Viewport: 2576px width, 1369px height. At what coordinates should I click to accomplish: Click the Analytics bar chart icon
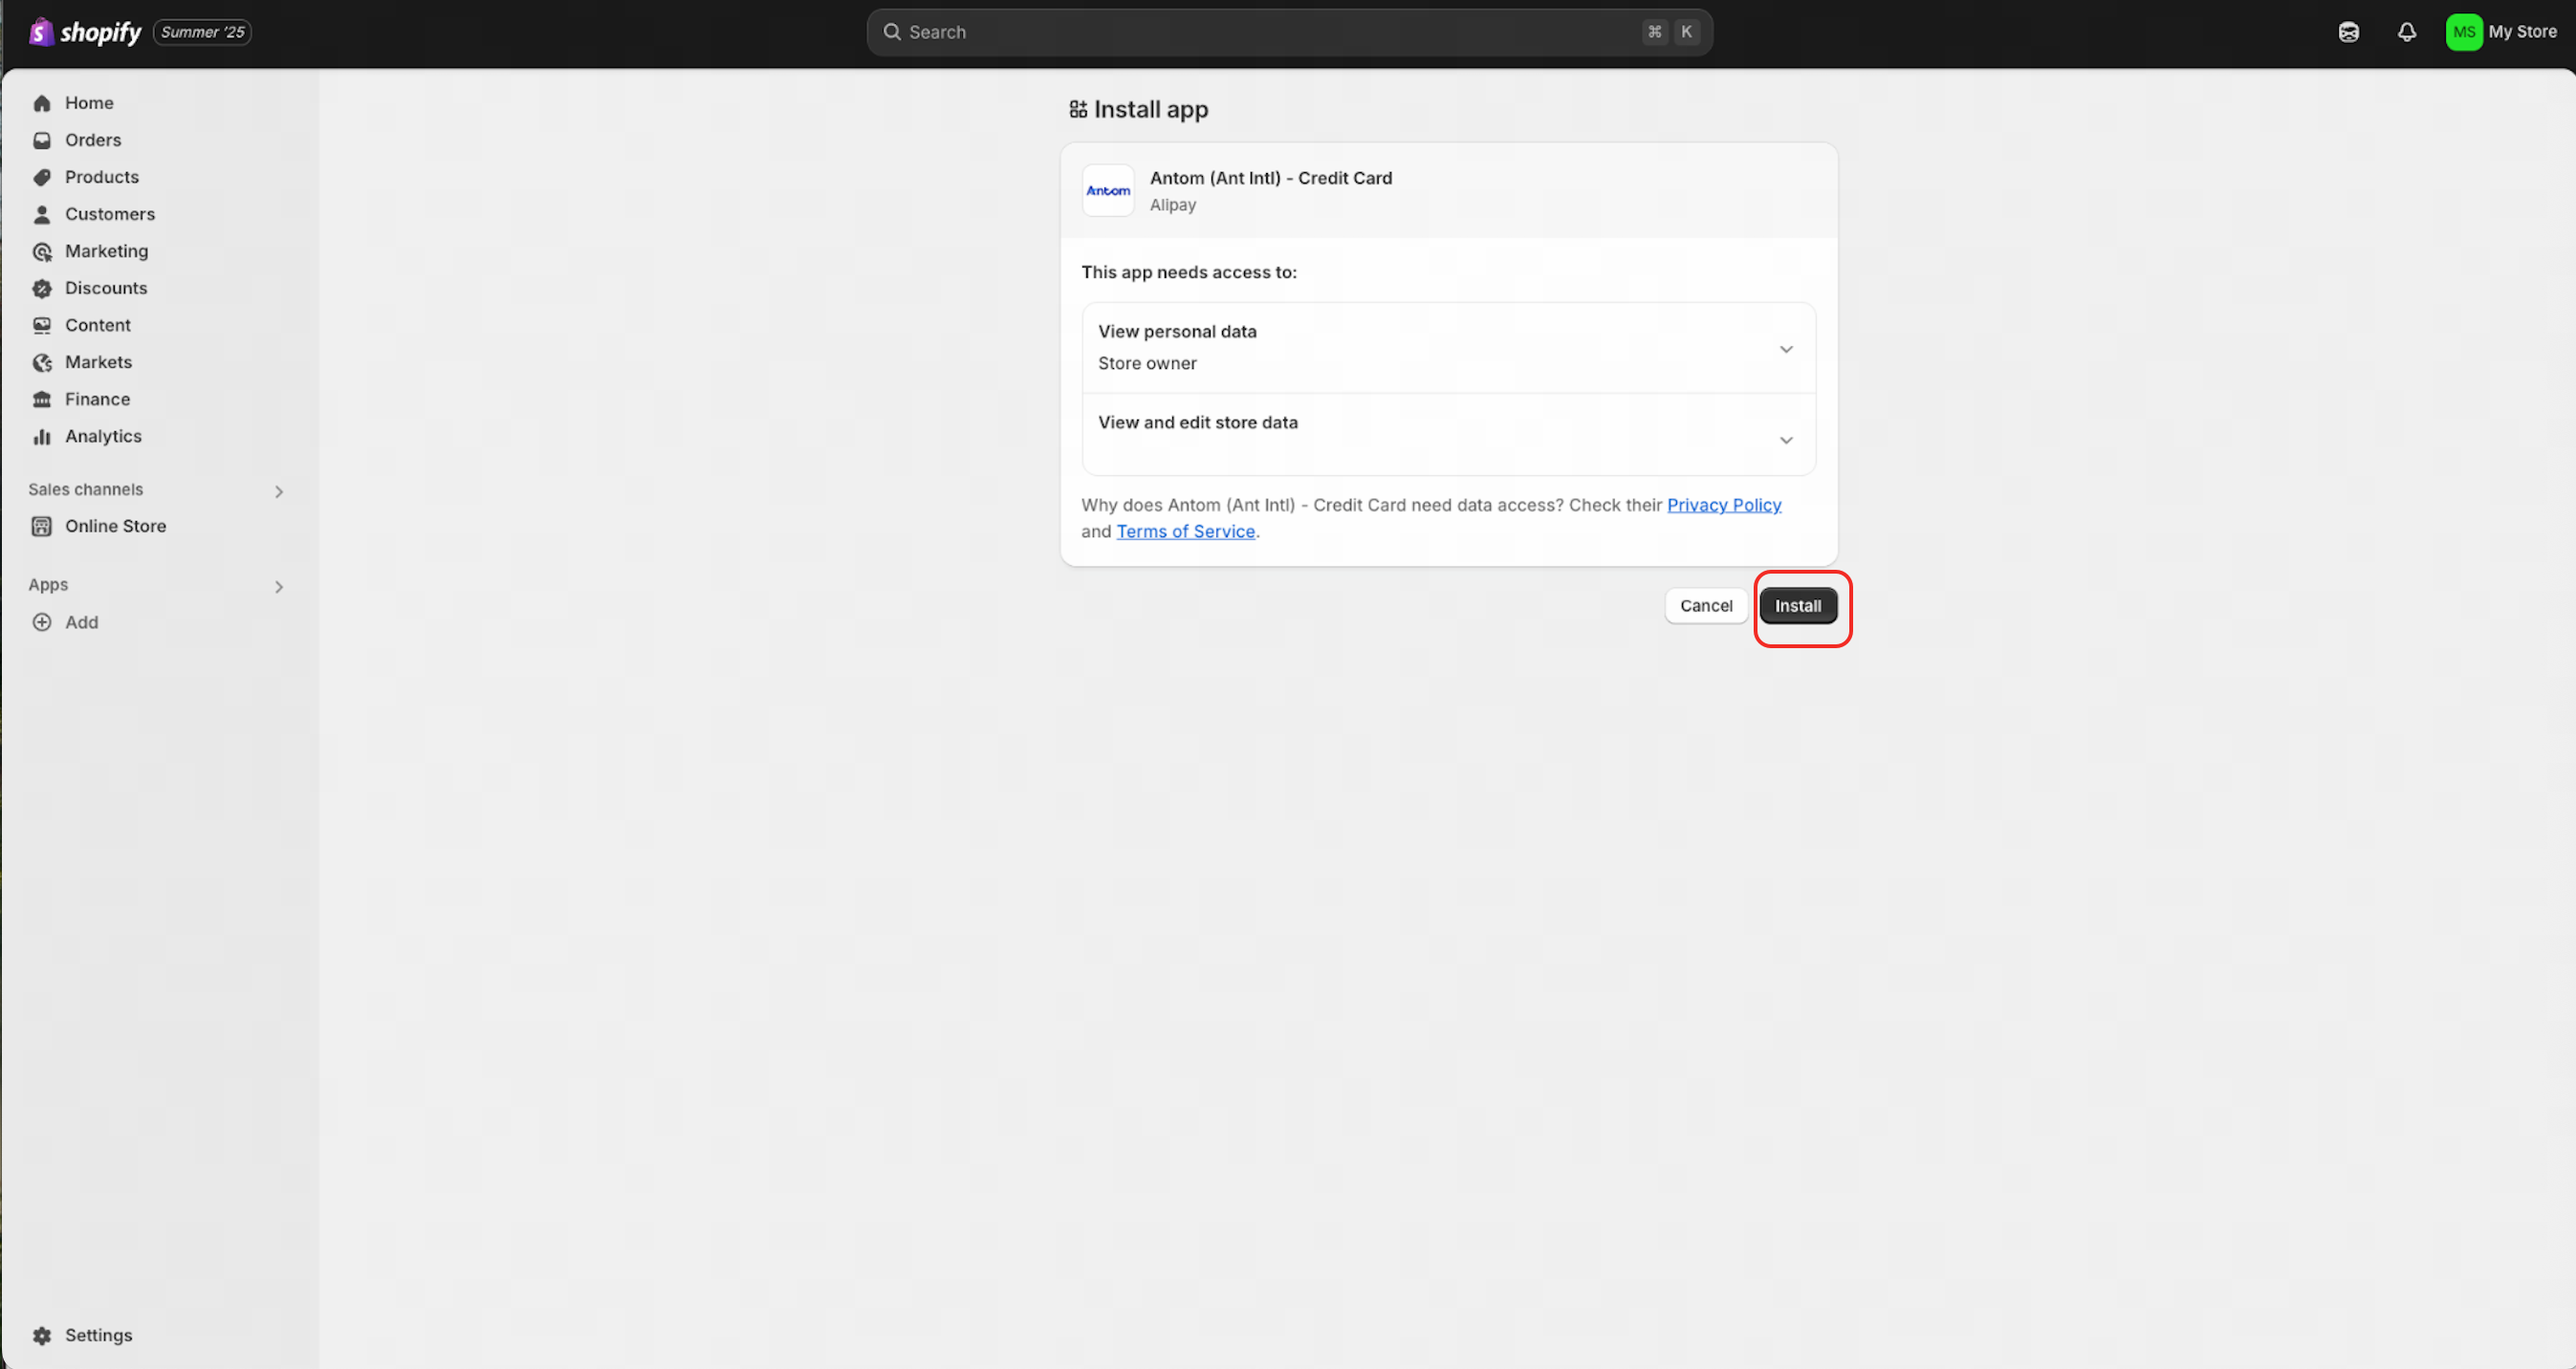[x=42, y=436]
